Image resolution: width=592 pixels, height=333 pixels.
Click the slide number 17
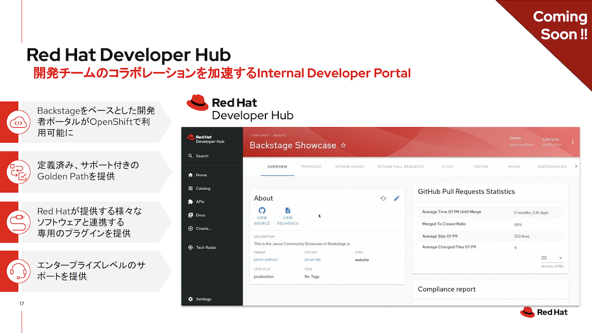click(22, 303)
